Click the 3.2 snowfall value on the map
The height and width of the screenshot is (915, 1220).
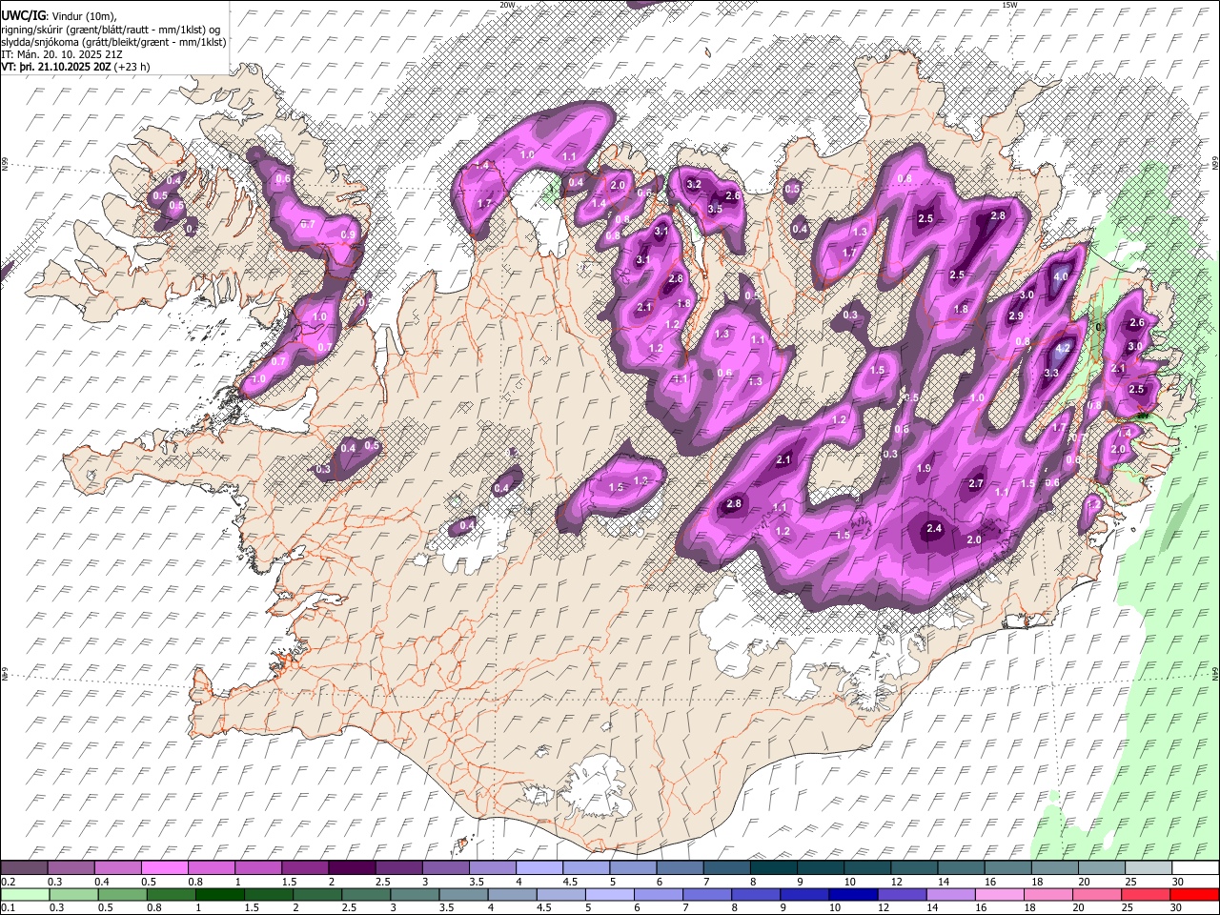click(x=694, y=184)
